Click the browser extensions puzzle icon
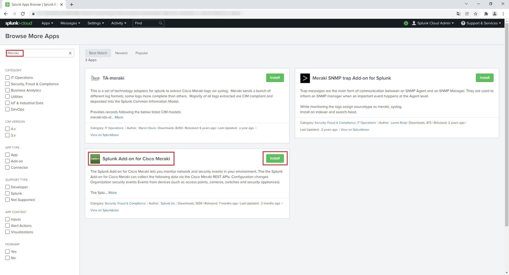 (x=487, y=14)
